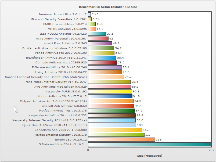Click the value 70.1 for F-Secure
This screenshot has height=162, width=216.
point(126,67)
